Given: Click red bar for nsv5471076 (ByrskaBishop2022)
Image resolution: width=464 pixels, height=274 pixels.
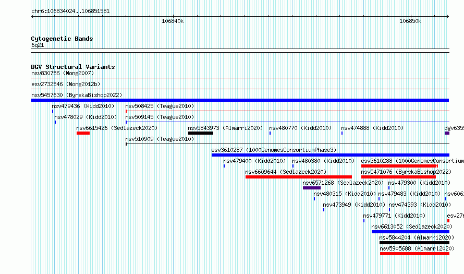Looking at the screenshot, I should pos(399,177).
